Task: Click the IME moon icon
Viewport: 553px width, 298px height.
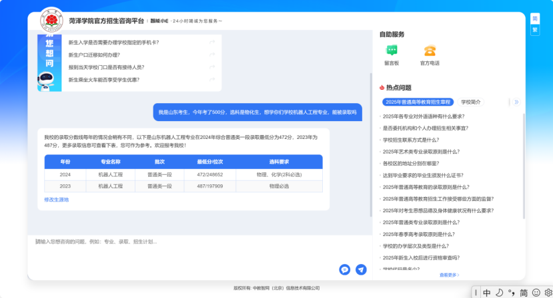Action: pyautogui.click(x=500, y=293)
